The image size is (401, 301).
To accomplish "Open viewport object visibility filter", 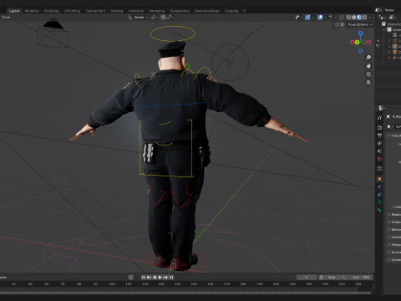I will (x=299, y=18).
